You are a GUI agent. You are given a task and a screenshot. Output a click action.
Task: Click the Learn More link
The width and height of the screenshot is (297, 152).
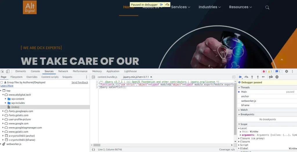(7, 86)
